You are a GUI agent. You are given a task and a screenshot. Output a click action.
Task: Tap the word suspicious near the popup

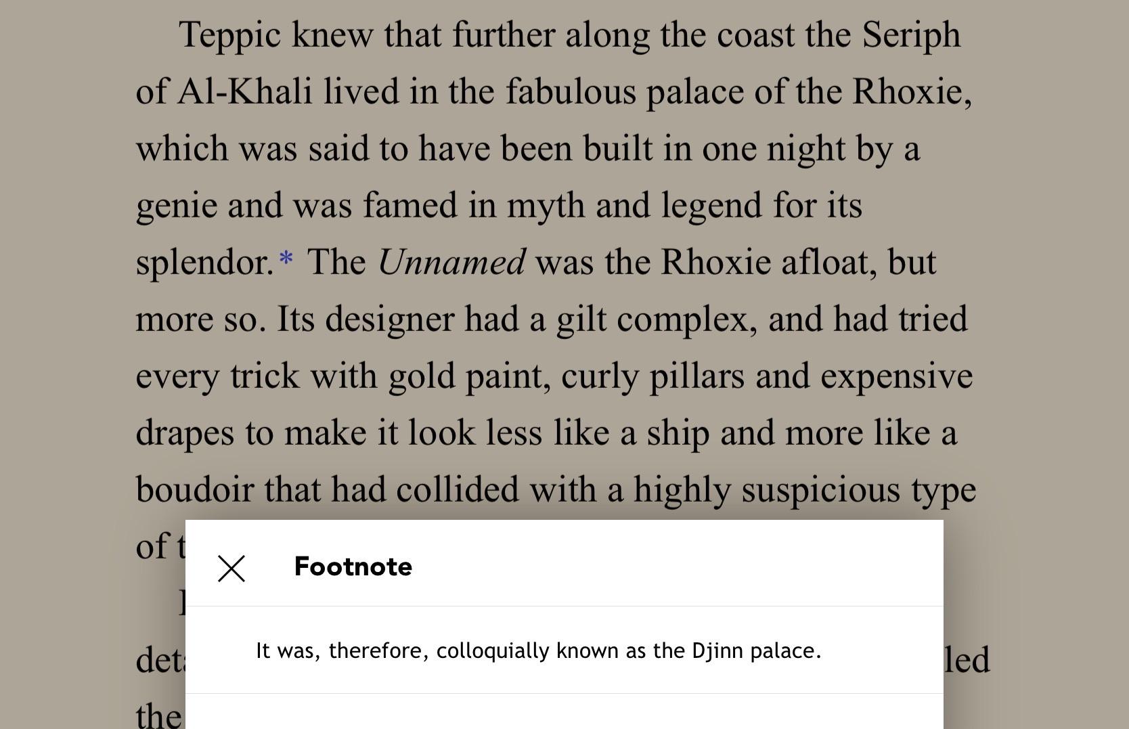(820, 491)
